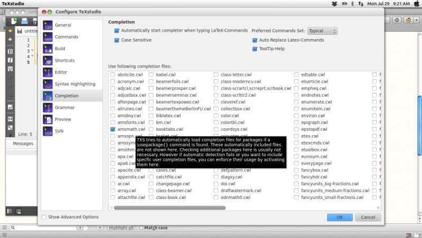
Task: Open the TeXstudio application menu
Action: (13, 4)
